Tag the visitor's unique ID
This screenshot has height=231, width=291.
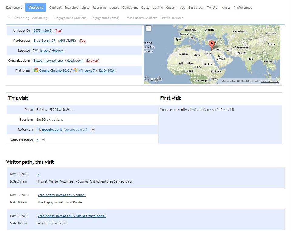point(58,31)
